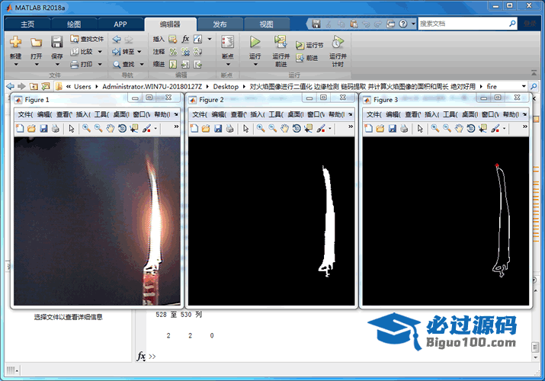Switch to the Plots (绘图) tab

tap(74, 24)
